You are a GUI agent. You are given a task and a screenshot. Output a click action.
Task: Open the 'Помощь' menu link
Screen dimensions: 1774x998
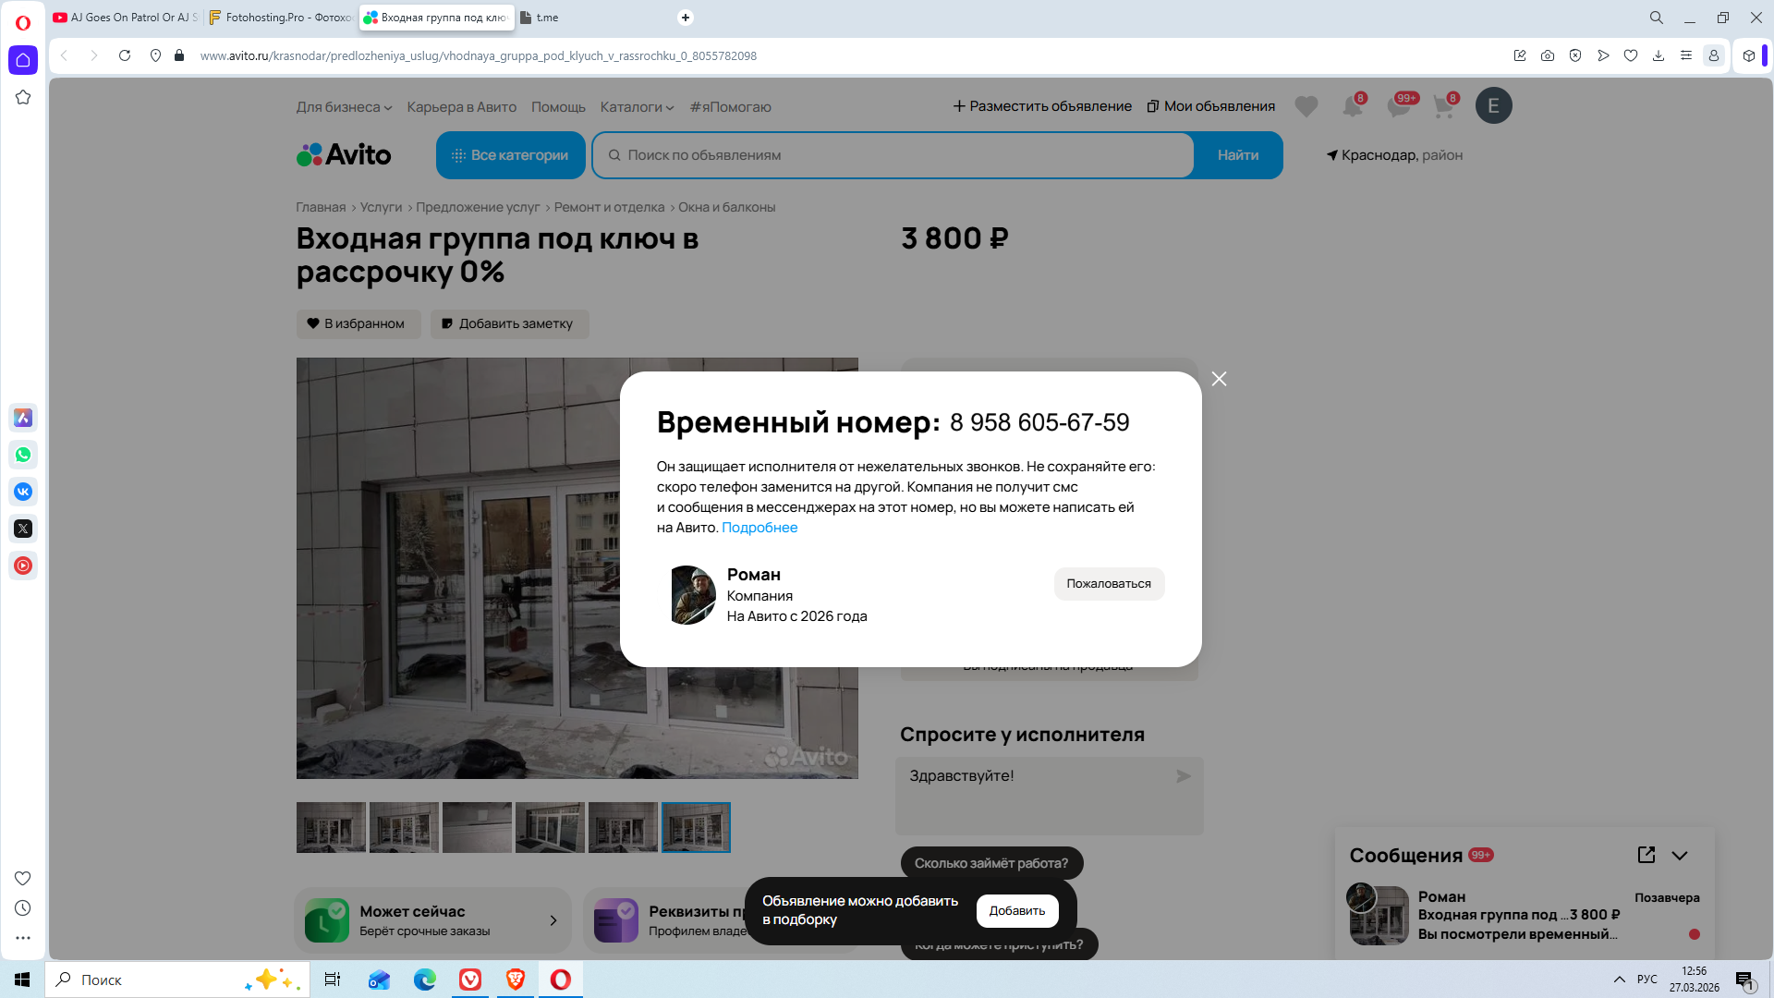pyautogui.click(x=558, y=107)
